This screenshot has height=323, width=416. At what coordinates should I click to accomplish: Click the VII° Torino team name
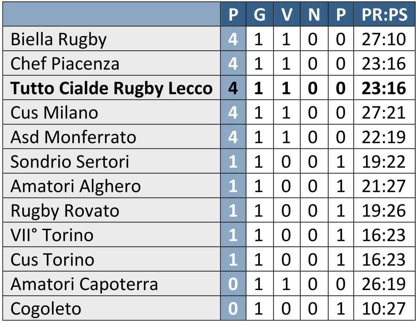[52, 235]
